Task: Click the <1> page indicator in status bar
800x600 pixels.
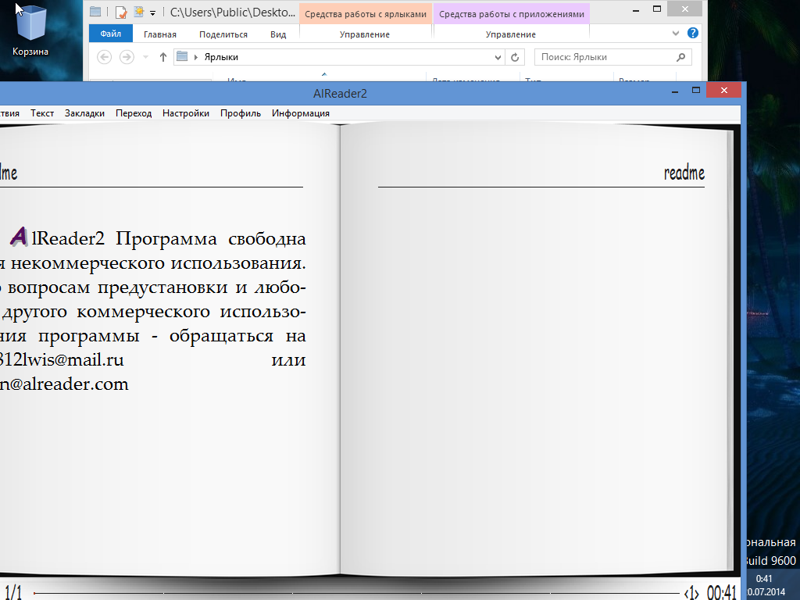Action: pyautogui.click(x=691, y=593)
